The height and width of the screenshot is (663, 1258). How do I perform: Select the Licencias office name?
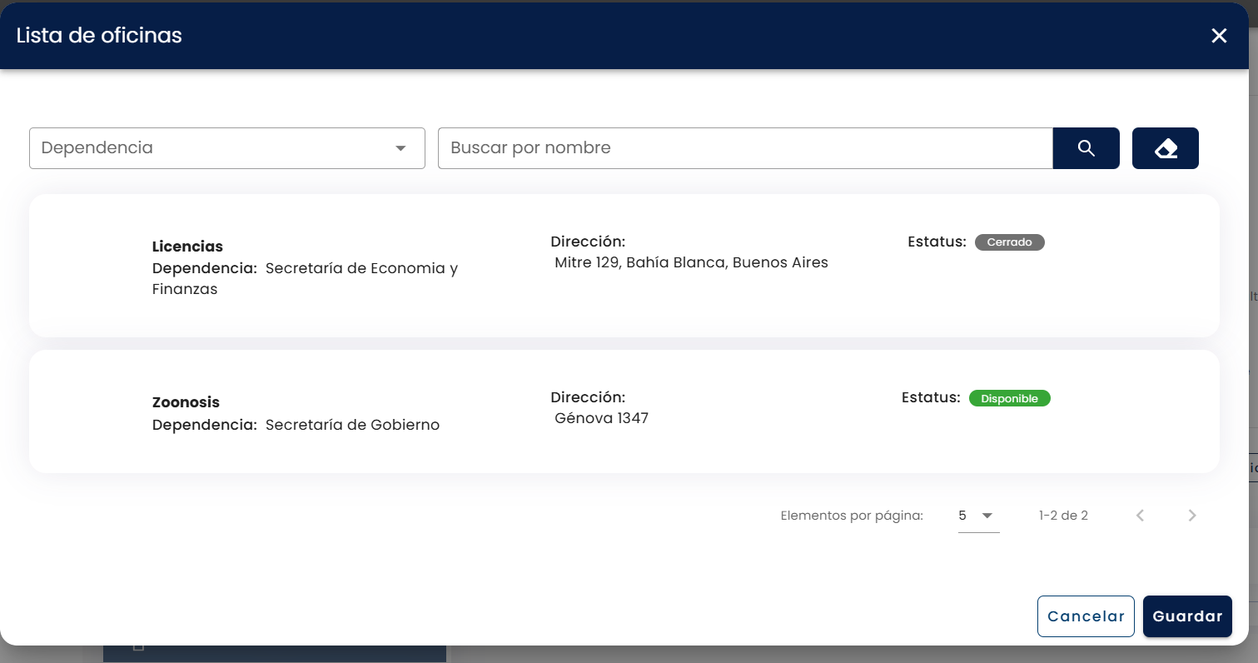[187, 247]
